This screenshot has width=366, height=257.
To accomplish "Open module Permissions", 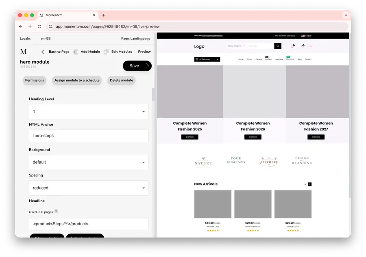I will click(35, 80).
